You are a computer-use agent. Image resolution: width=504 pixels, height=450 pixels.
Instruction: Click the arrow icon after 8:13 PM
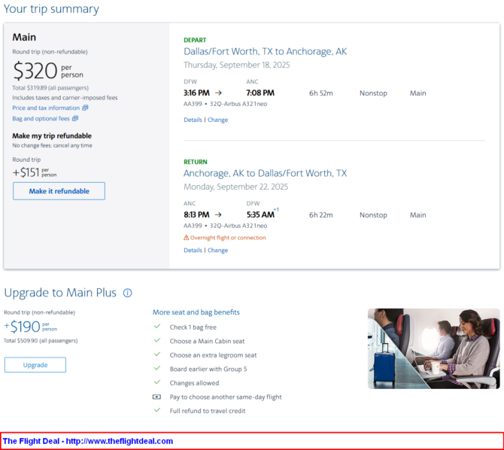pyautogui.click(x=218, y=214)
